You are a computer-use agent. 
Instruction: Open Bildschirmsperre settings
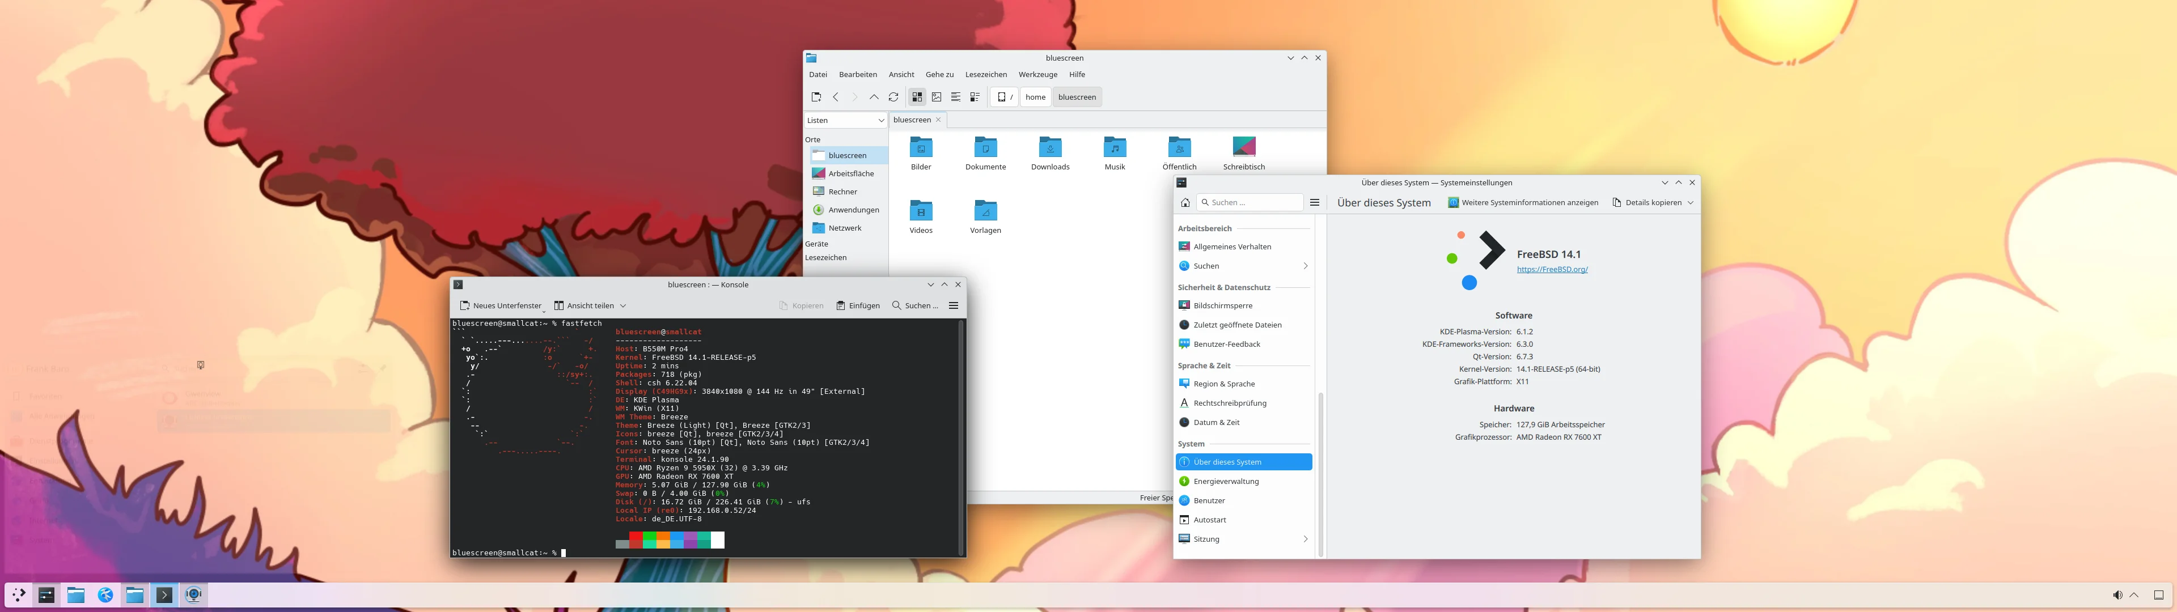tap(1243, 306)
